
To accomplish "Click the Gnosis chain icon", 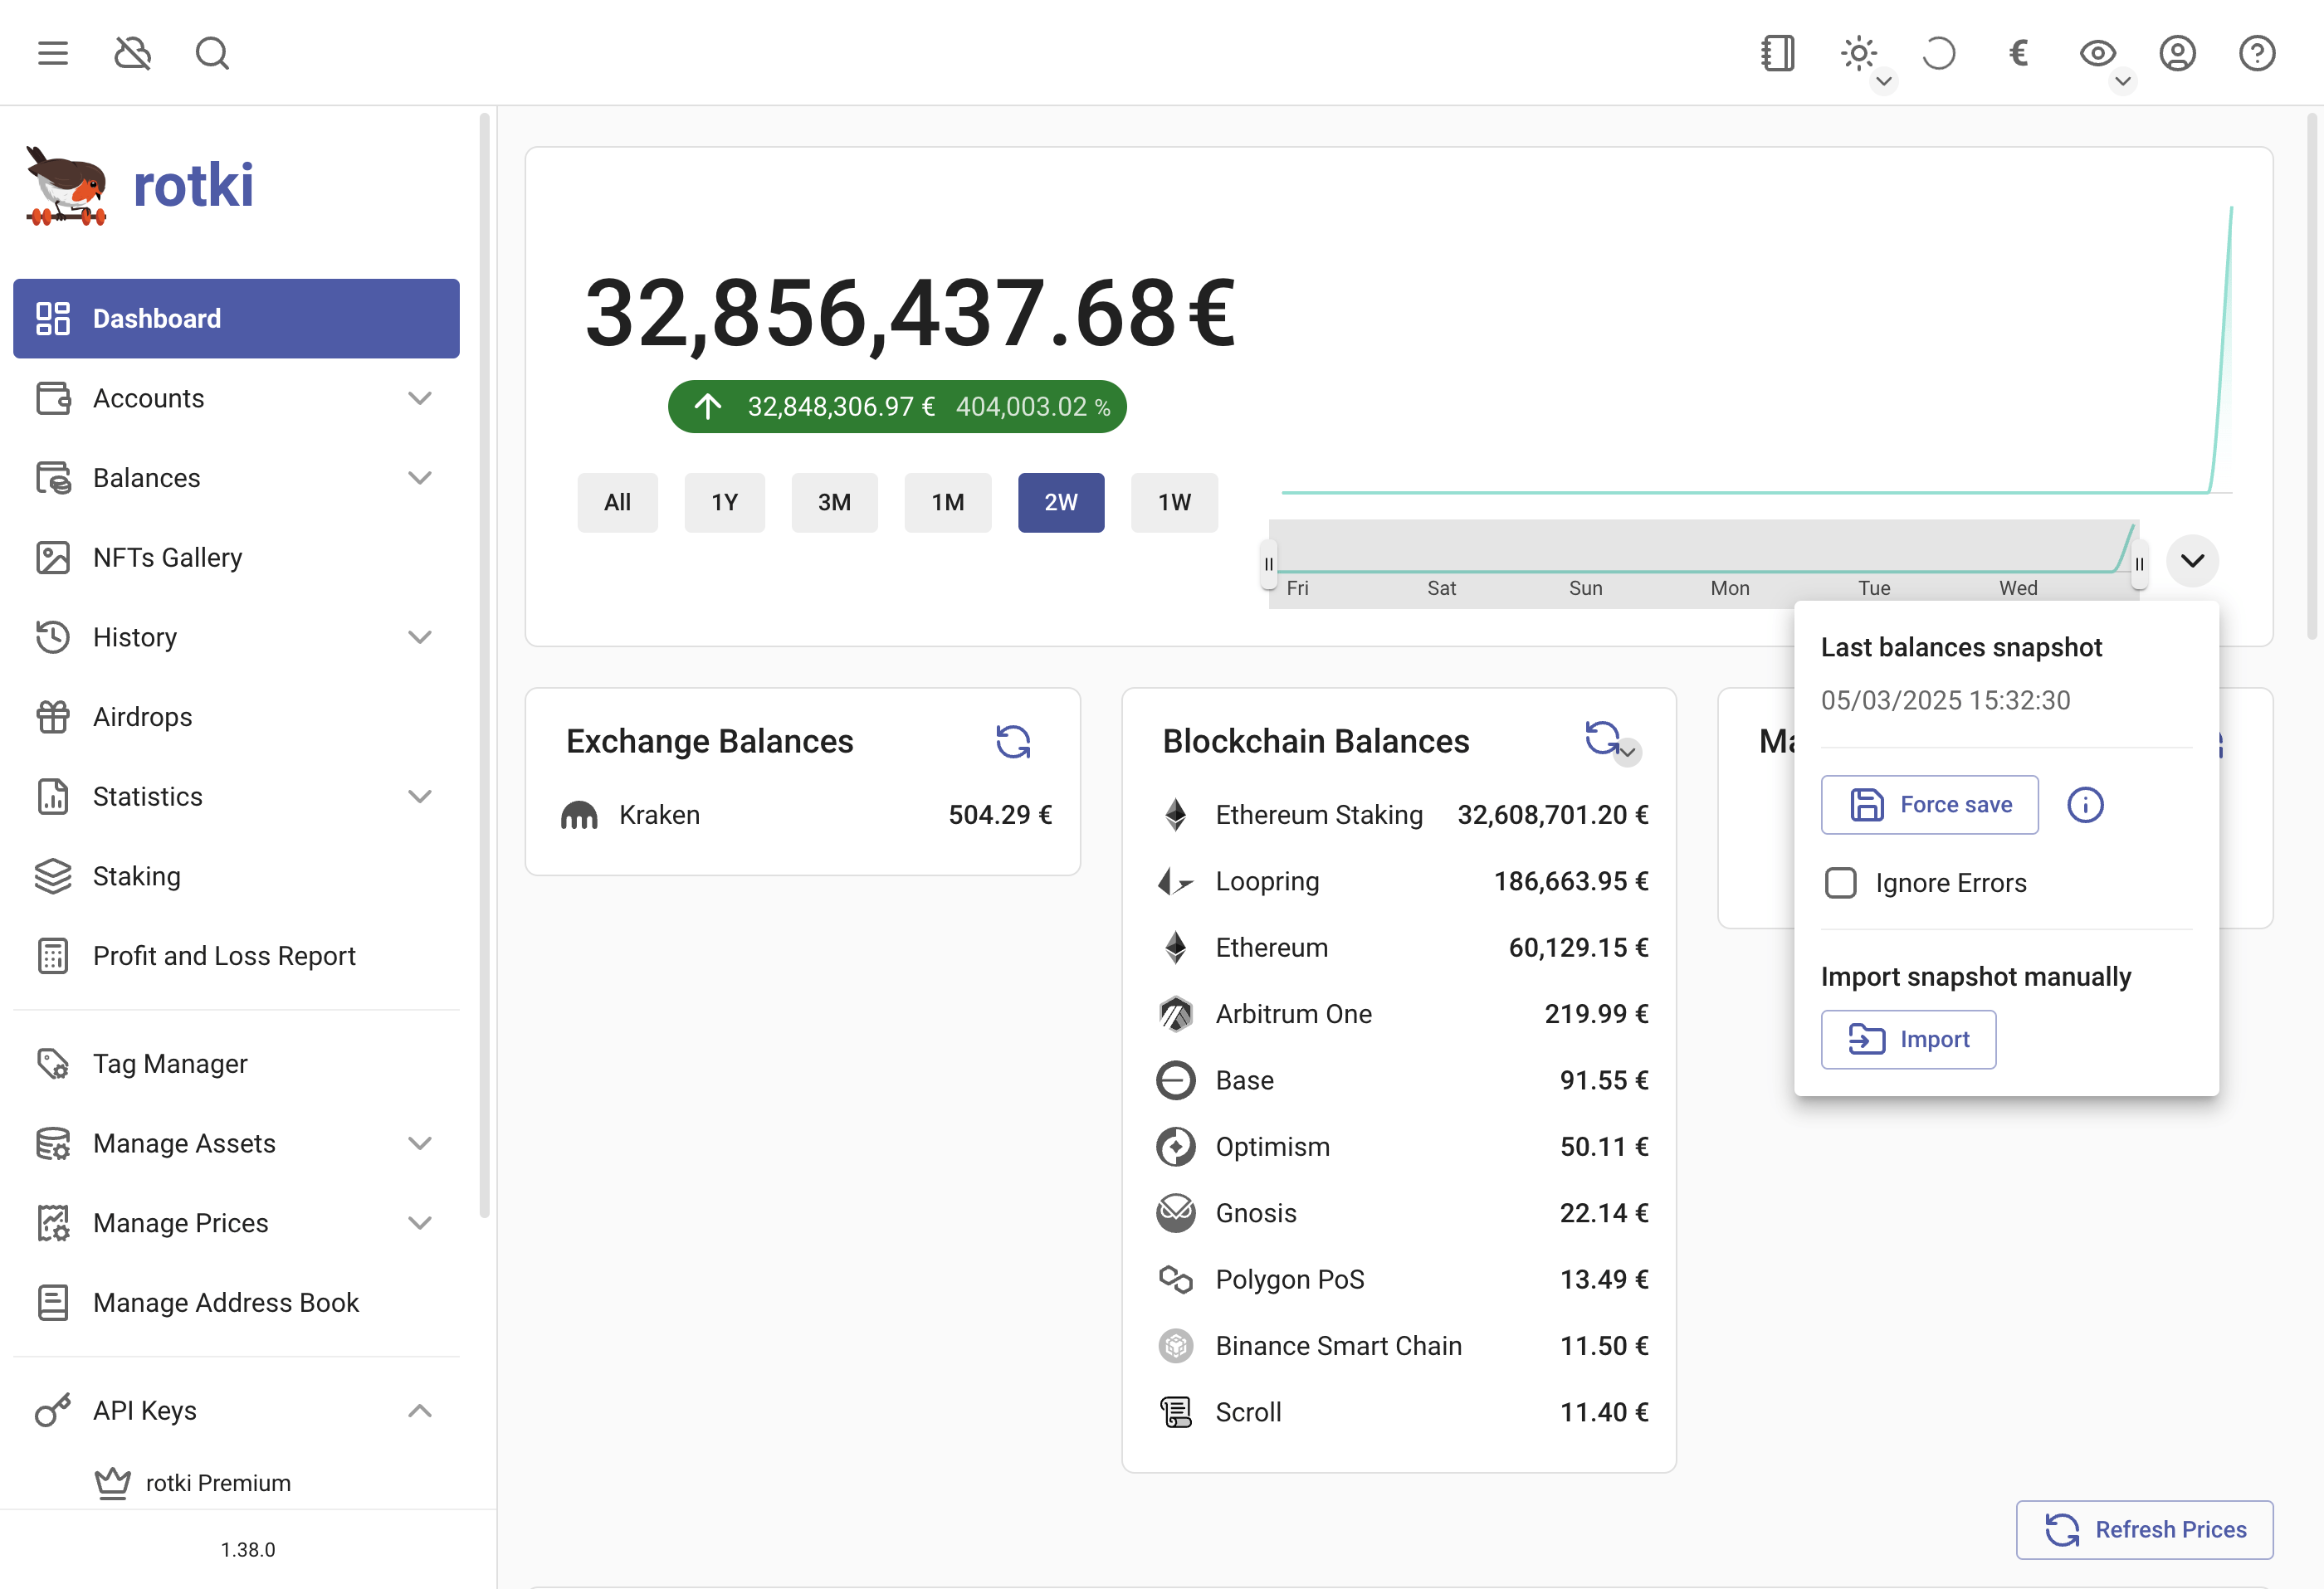I will point(1176,1213).
